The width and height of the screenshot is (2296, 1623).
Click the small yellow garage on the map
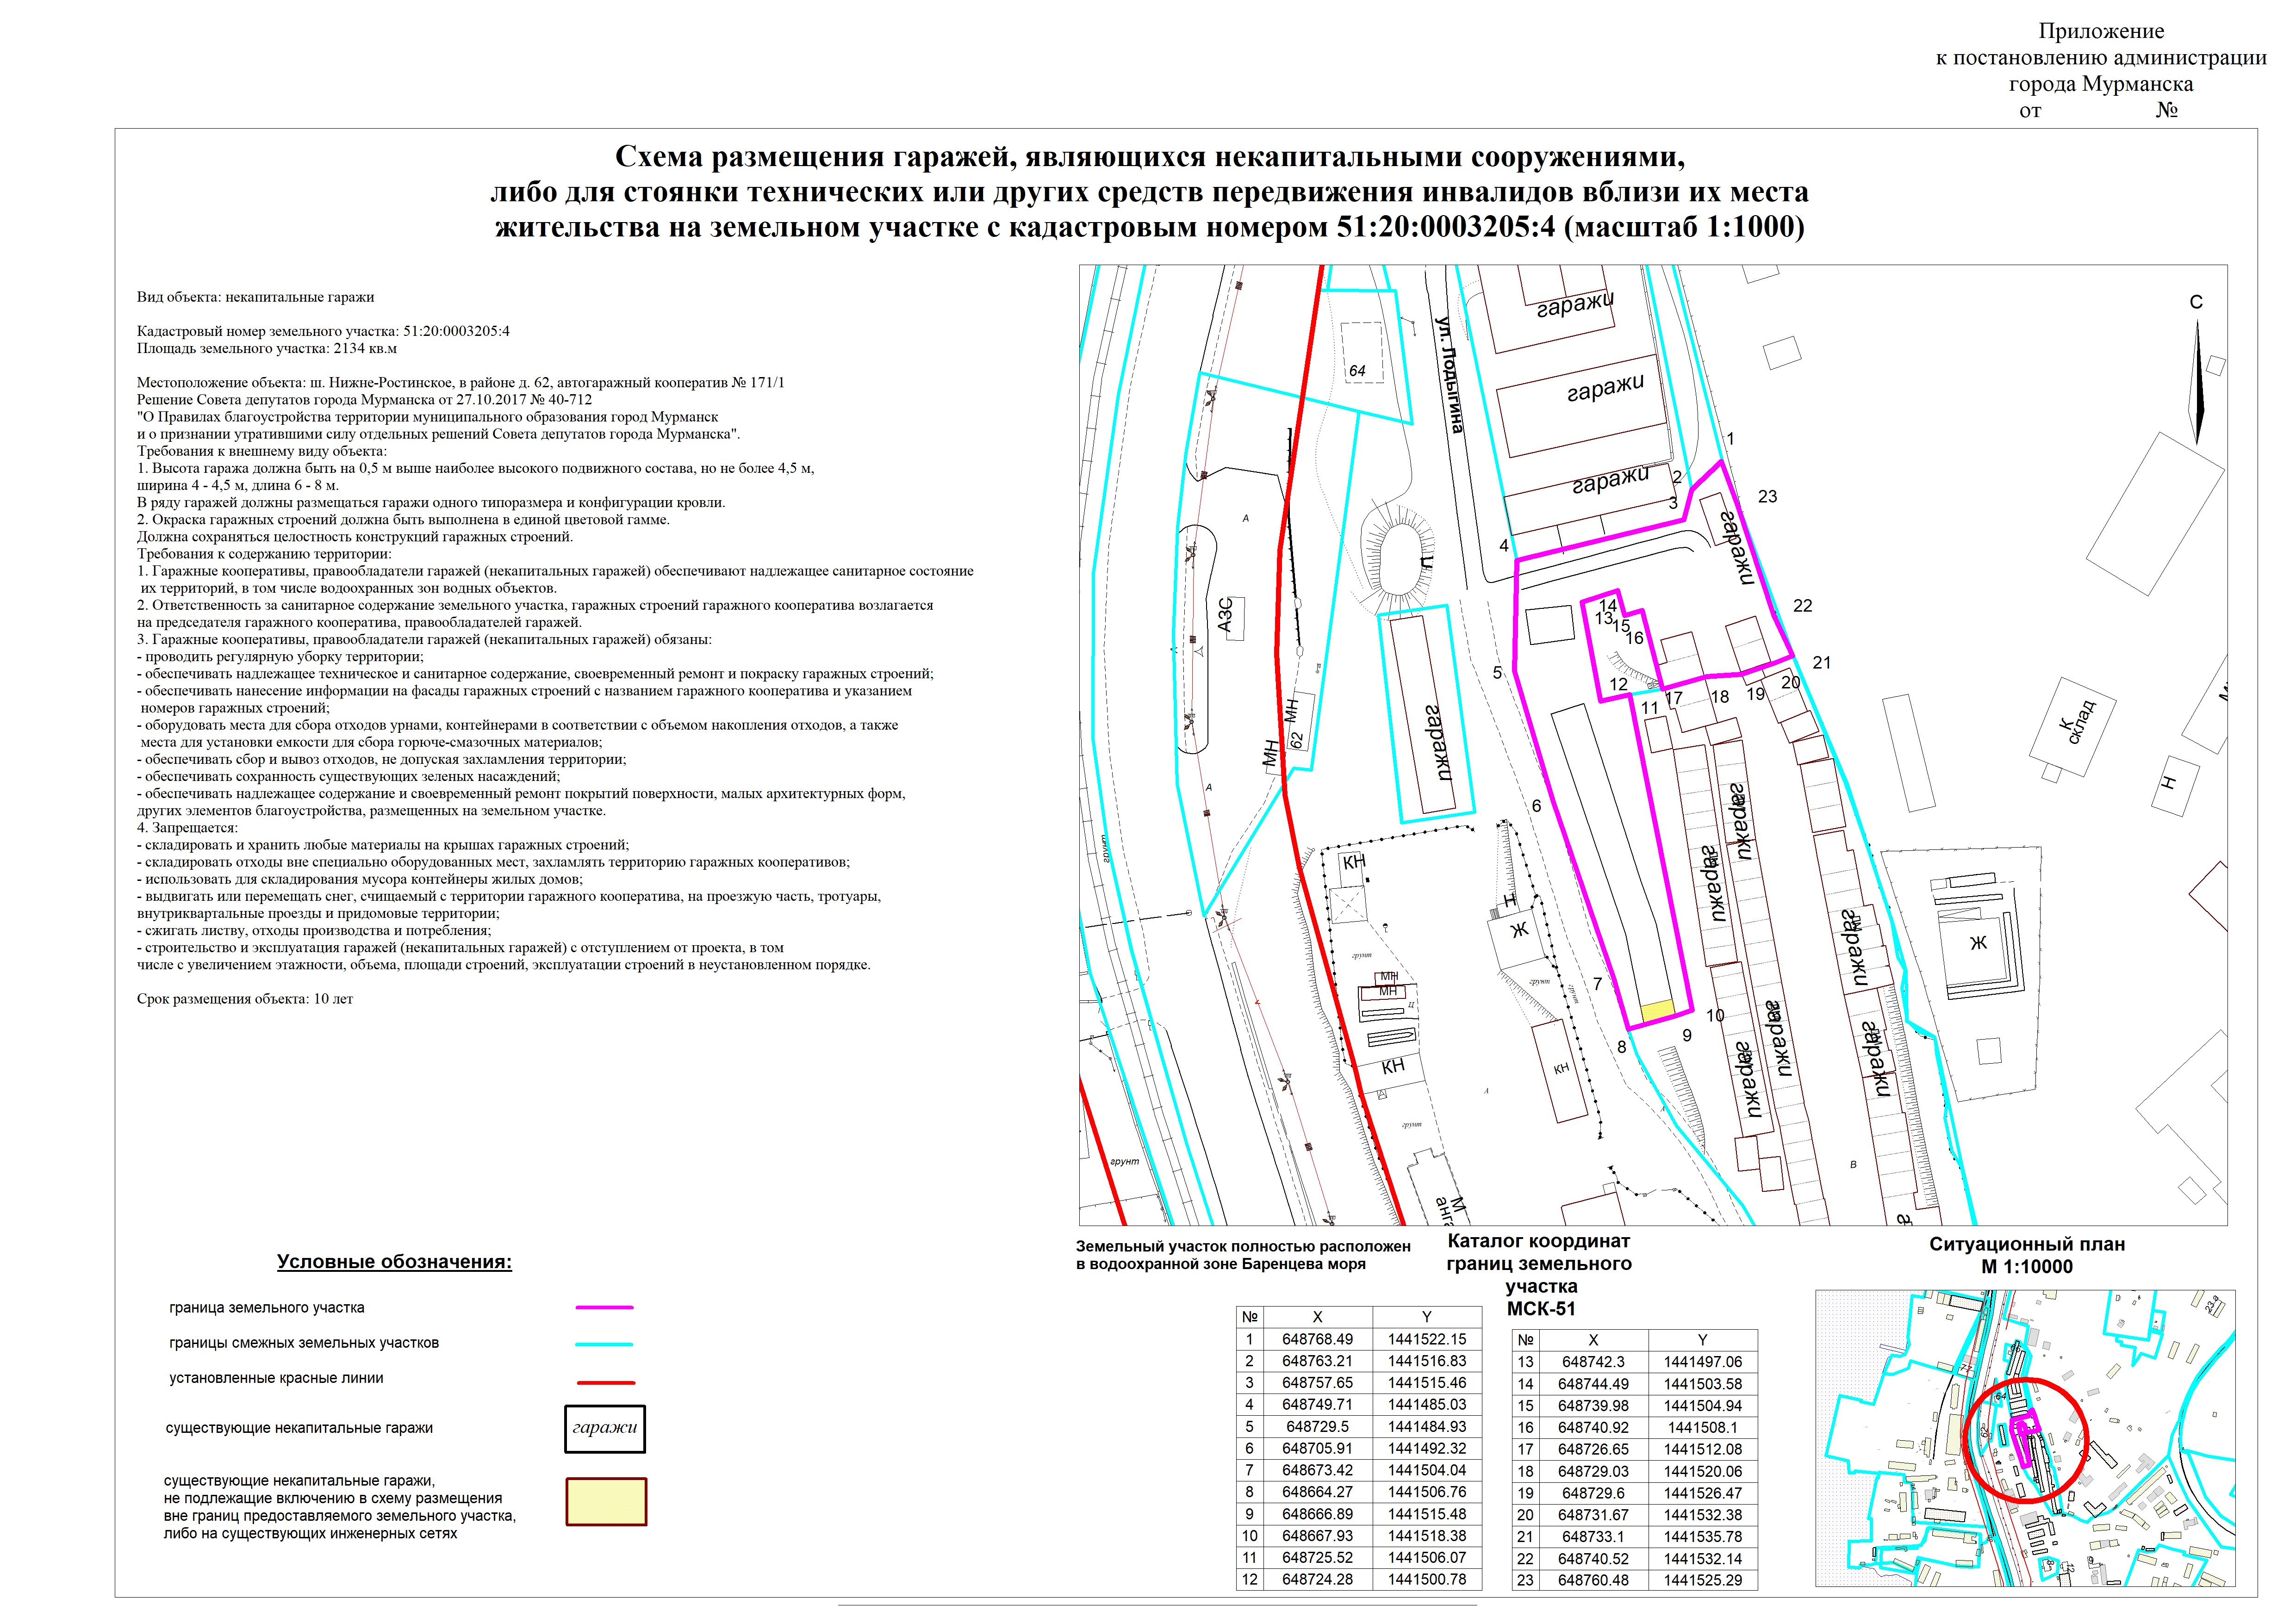(1658, 1011)
